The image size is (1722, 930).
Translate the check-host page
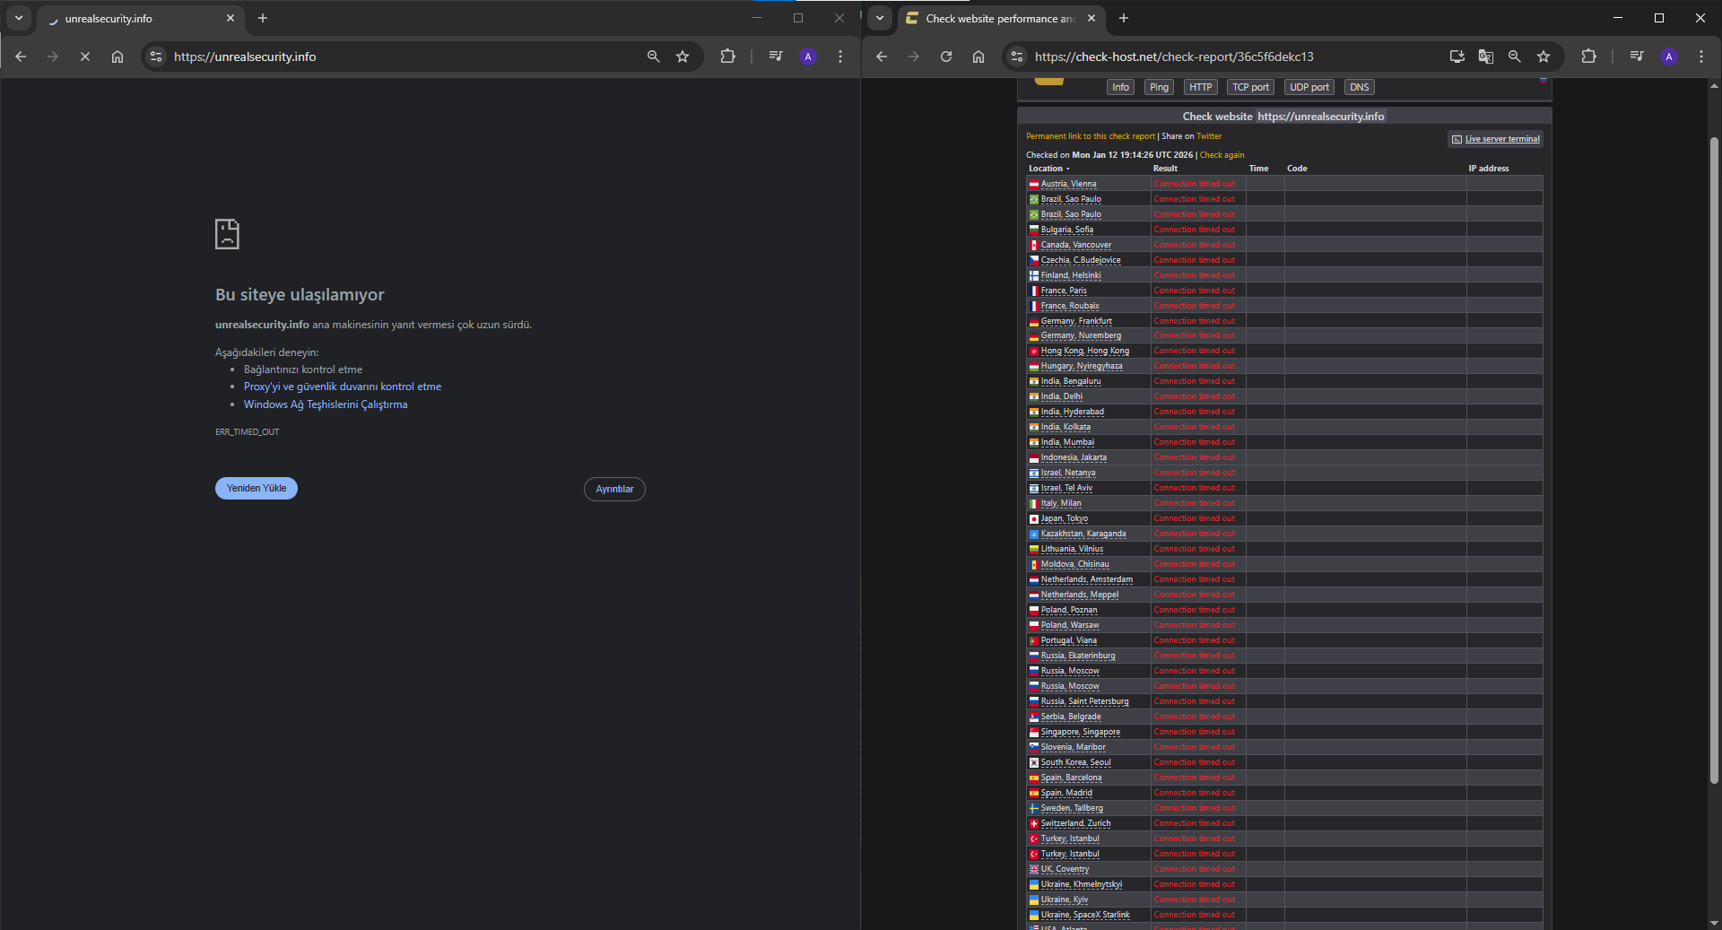pos(1486,56)
